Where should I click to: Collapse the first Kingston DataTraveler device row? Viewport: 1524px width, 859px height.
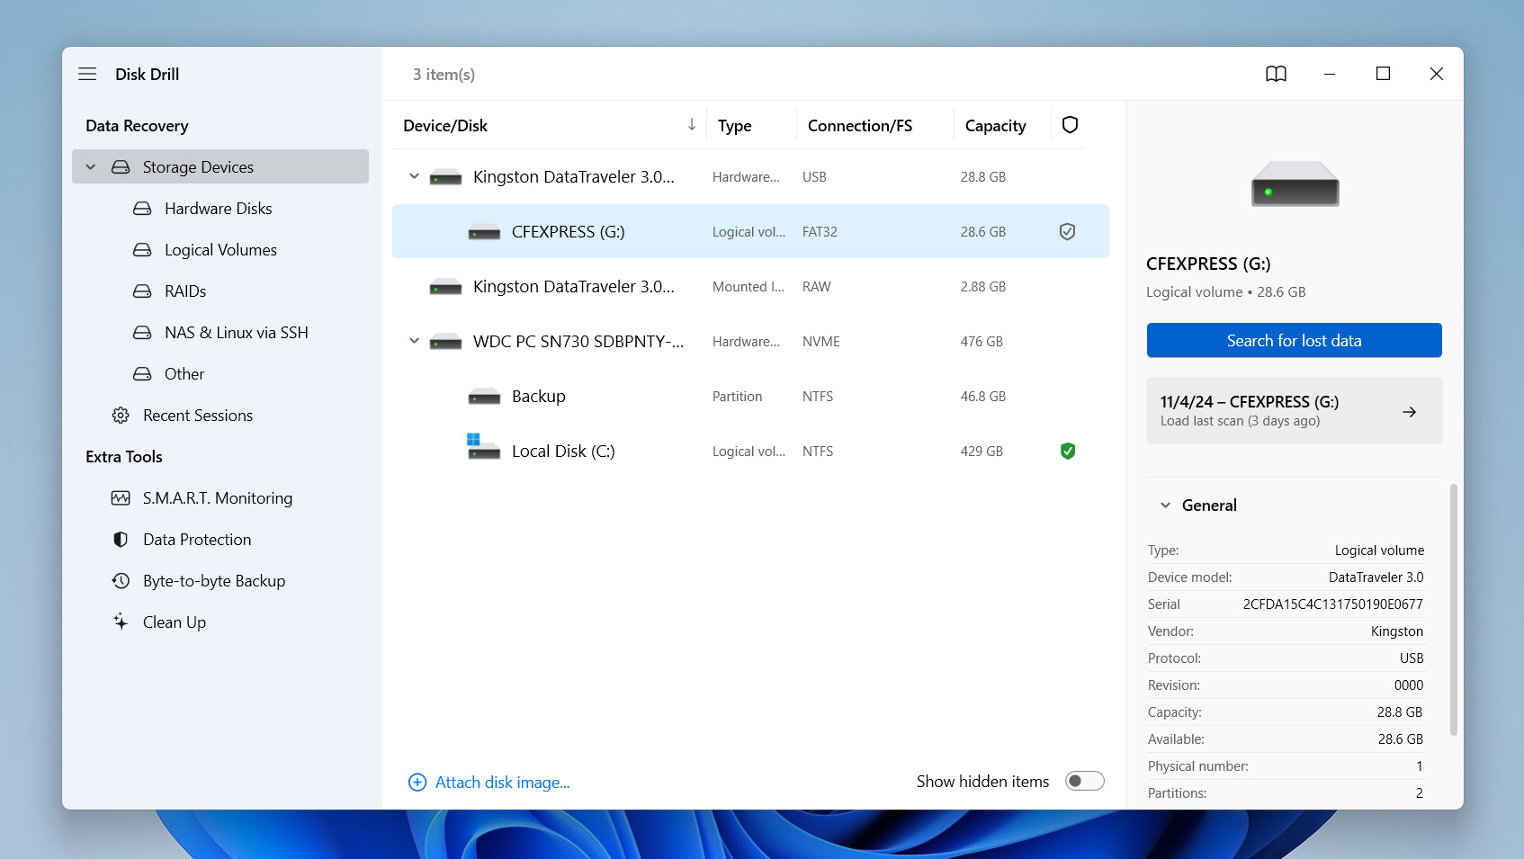(x=414, y=176)
